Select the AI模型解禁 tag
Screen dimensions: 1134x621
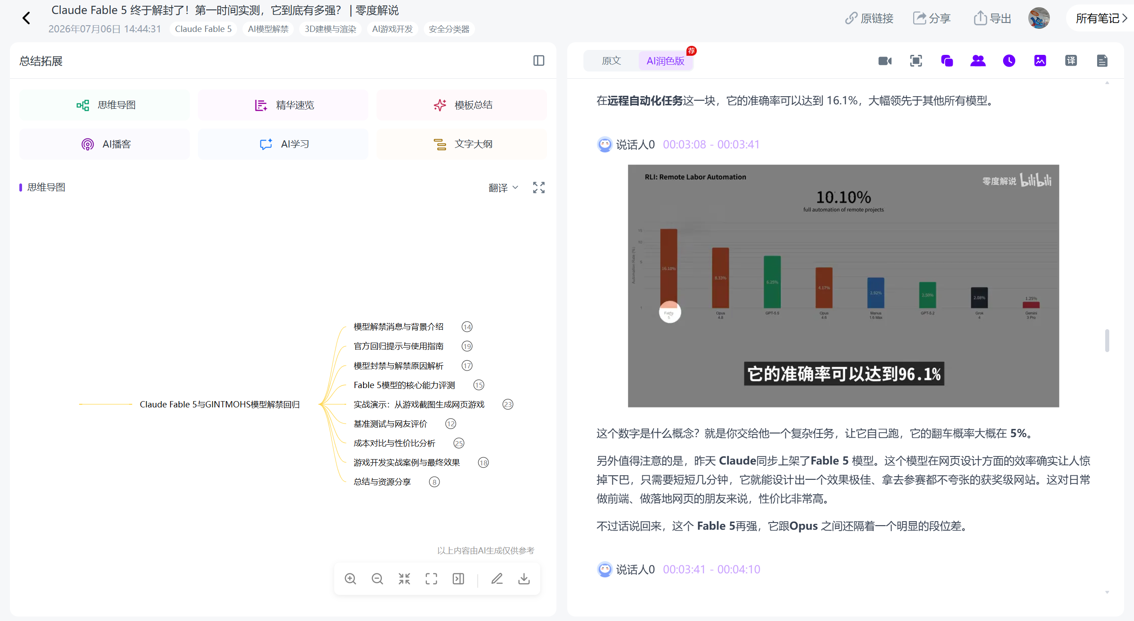(268, 29)
